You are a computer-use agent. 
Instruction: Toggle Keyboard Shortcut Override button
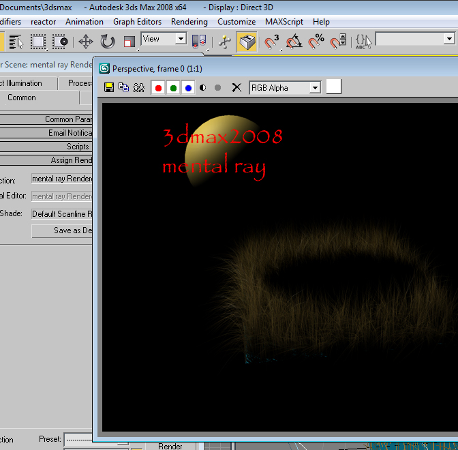tap(247, 42)
